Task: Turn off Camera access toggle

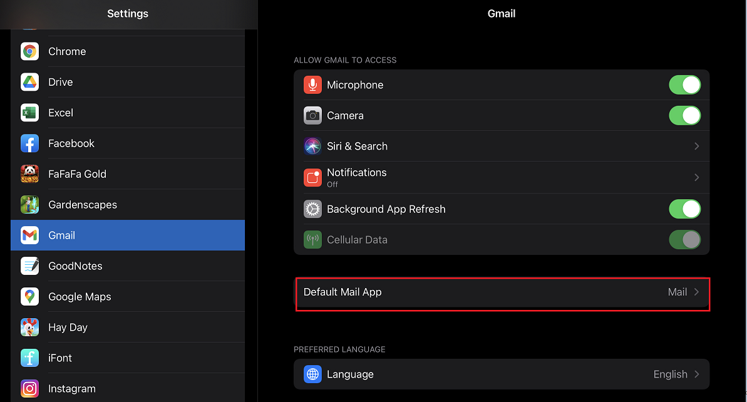Action: (x=684, y=115)
